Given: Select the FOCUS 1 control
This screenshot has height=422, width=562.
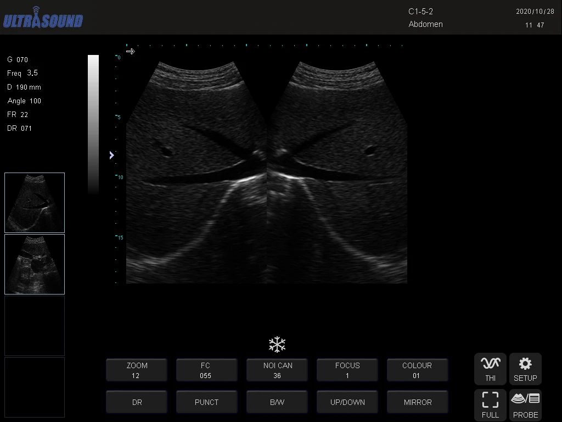Looking at the screenshot, I should [347, 370].
